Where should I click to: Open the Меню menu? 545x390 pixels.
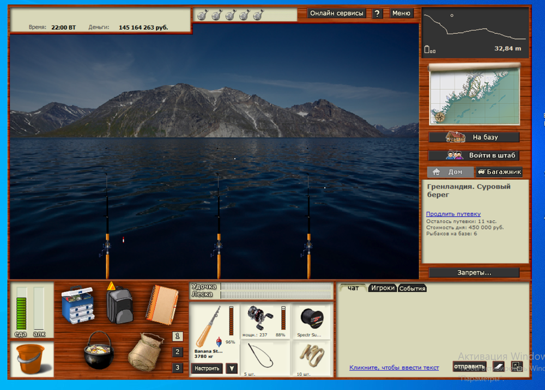coord(401,13)
